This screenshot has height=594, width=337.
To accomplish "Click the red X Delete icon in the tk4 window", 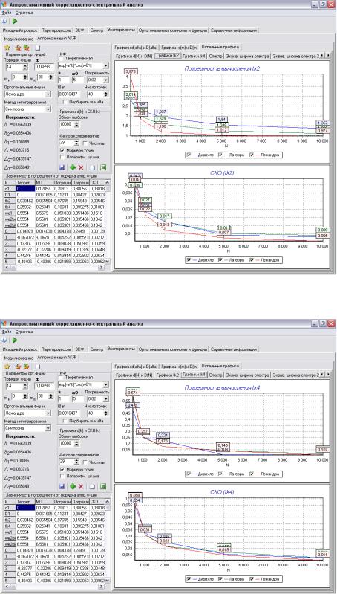I will tap(81, 486).
